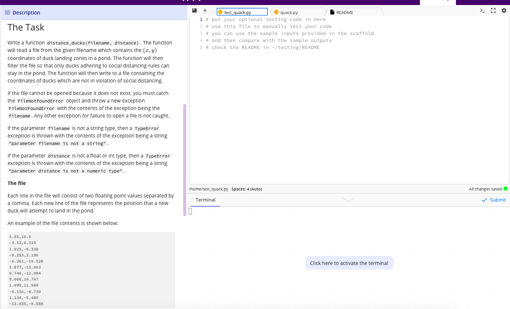Screen dimensions: 510x309
Task: Click the "parameter distance is not a numeric type" code text
Action: point(66,171)
